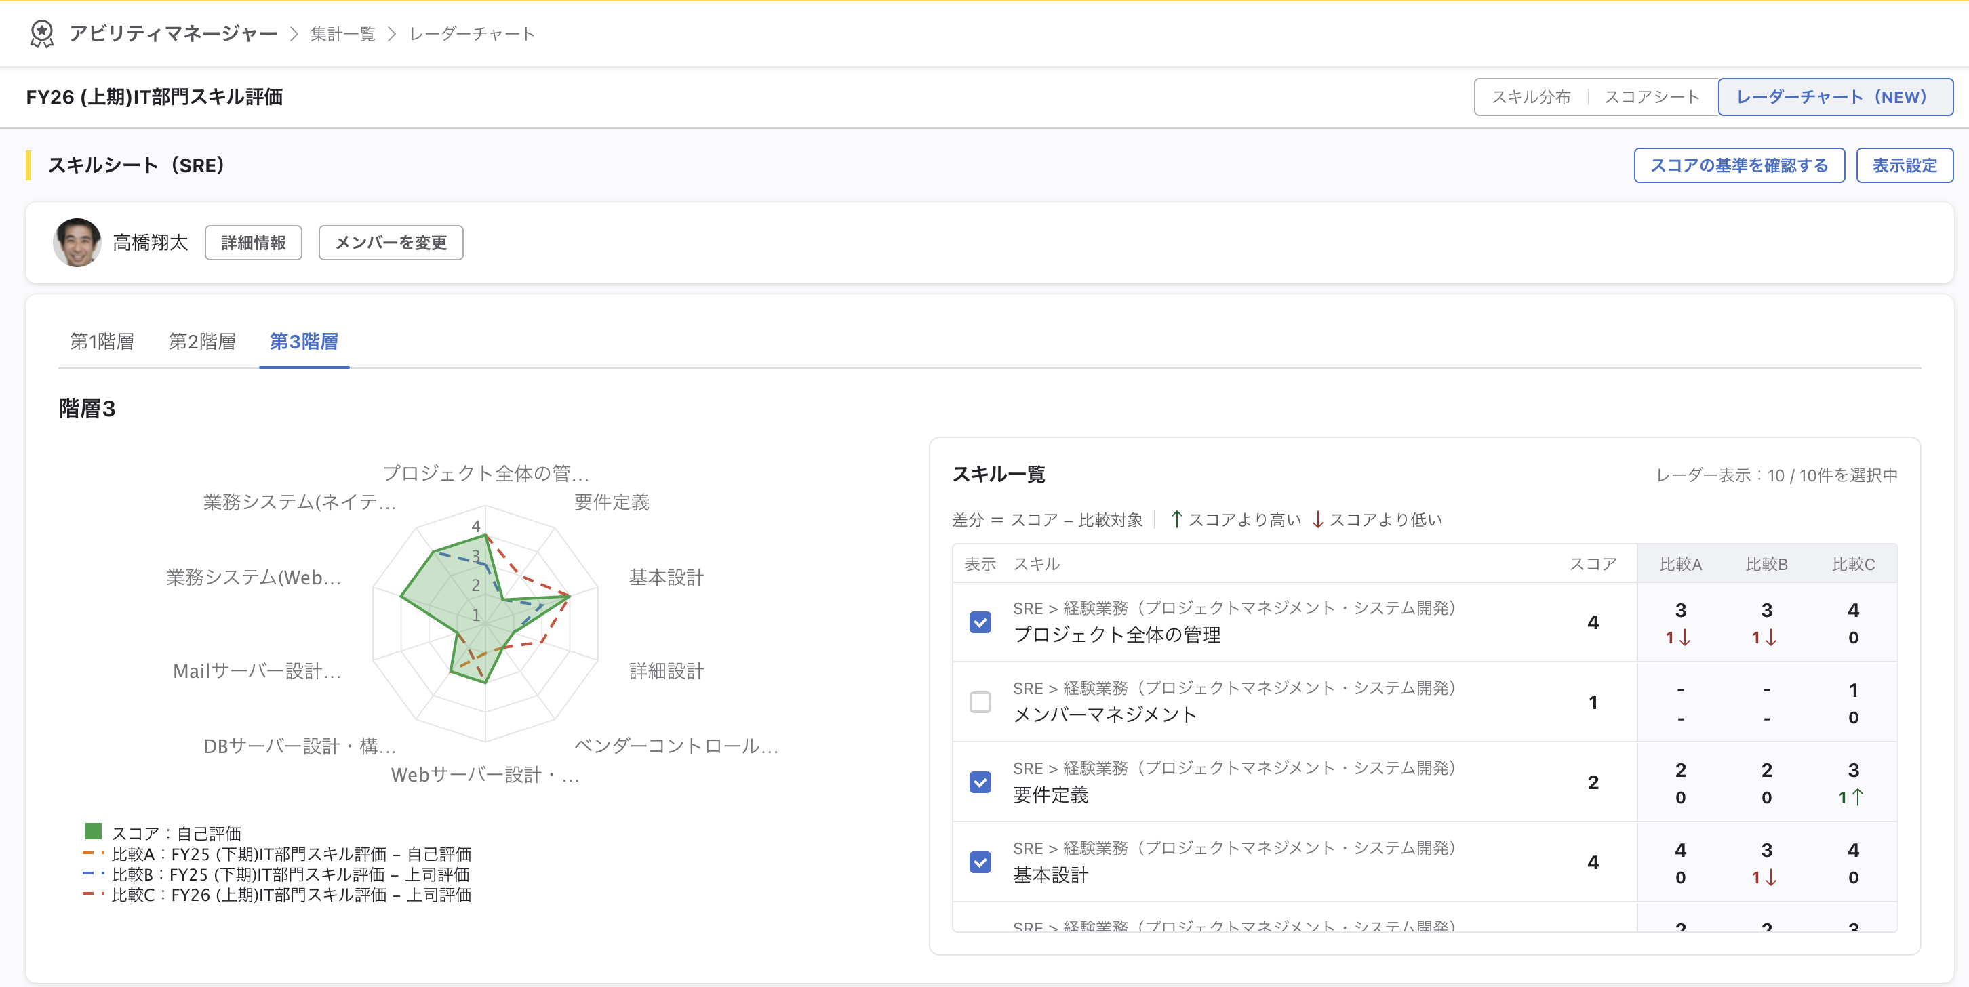The image size is (1969, 987).
Task: Check メンバーマネジメント display checkbox
Action: tap(980, 702)
